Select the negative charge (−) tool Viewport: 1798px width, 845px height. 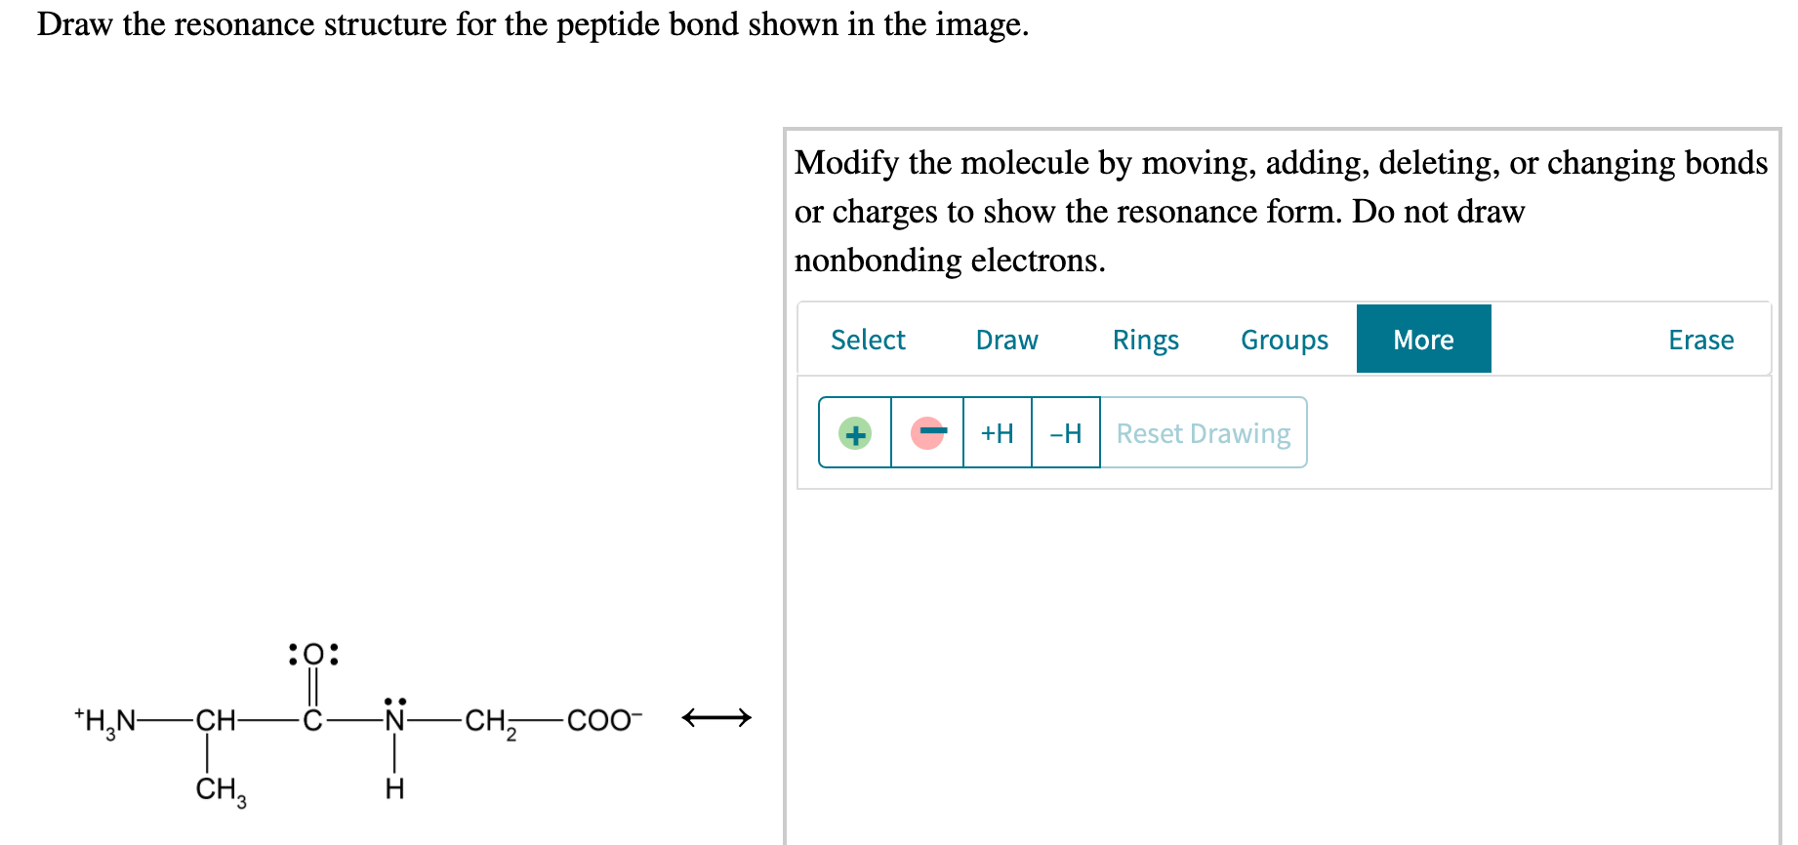(x=927, y=433)
